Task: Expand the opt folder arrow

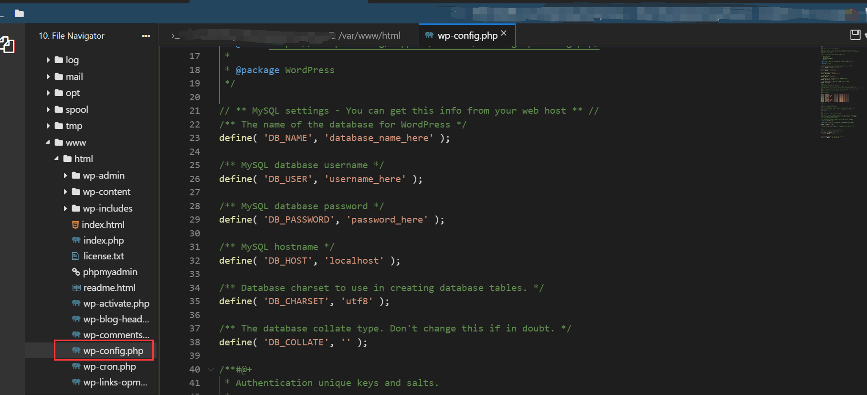Action: [x=48, y=93]
